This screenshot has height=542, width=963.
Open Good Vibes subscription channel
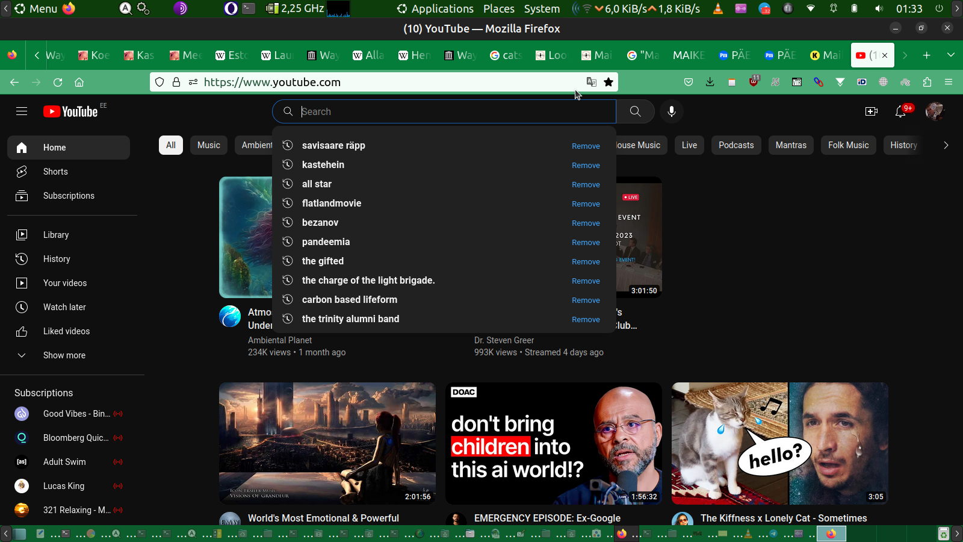69,414
